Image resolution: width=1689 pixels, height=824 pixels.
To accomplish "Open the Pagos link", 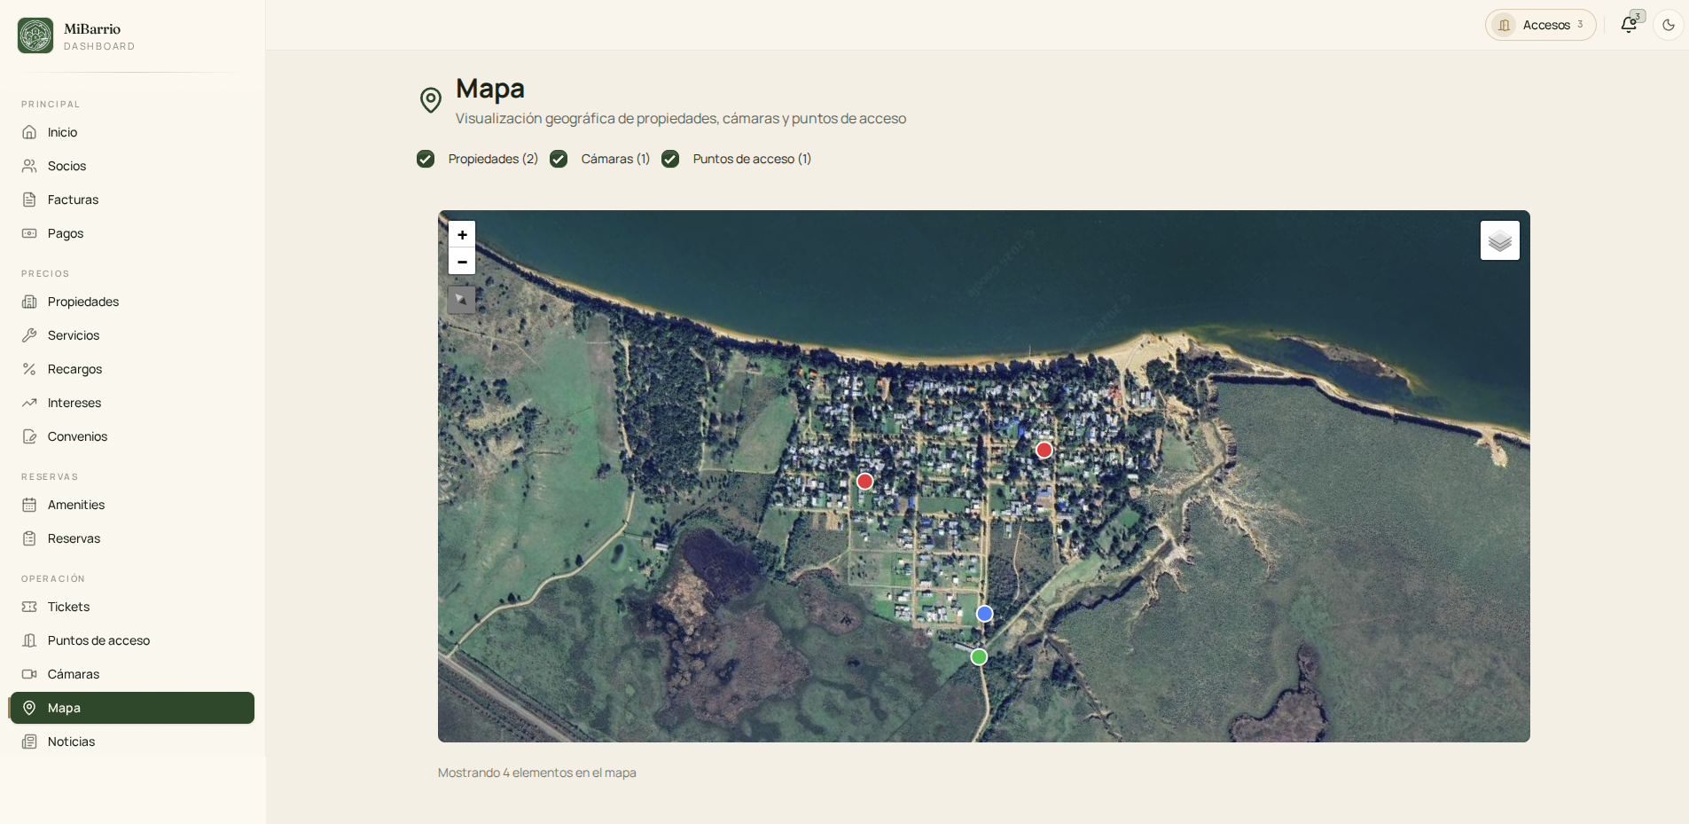I will click(x=131, y=233).
